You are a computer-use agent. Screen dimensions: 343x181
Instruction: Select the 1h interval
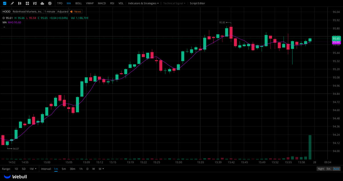(81, 169)
